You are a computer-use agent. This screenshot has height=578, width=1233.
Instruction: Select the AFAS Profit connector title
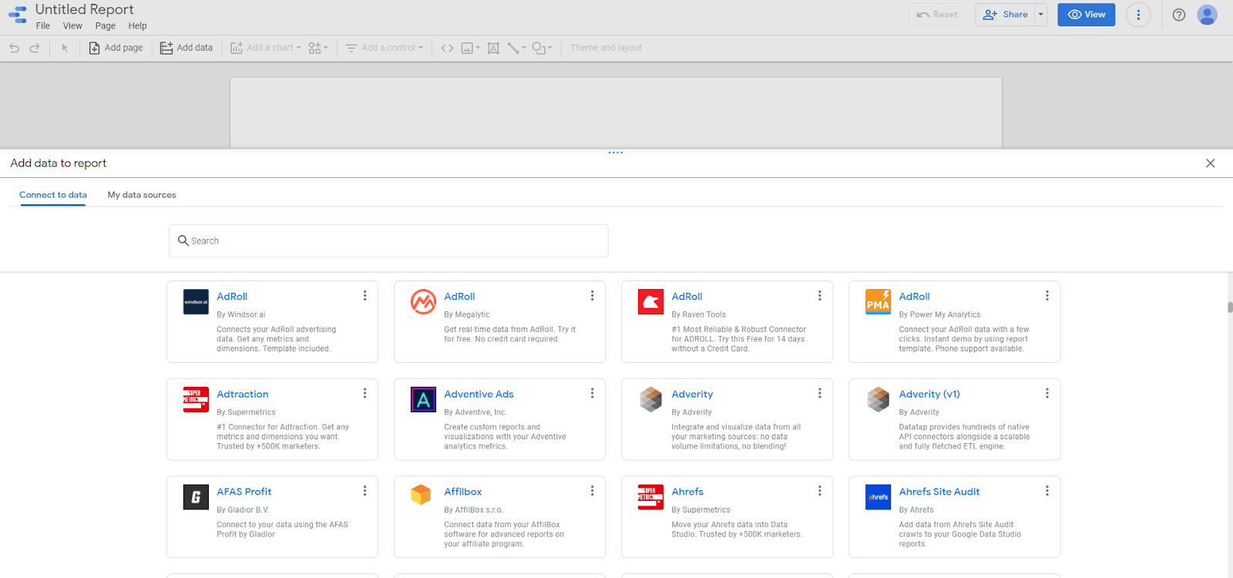click(x=244, y=492)
